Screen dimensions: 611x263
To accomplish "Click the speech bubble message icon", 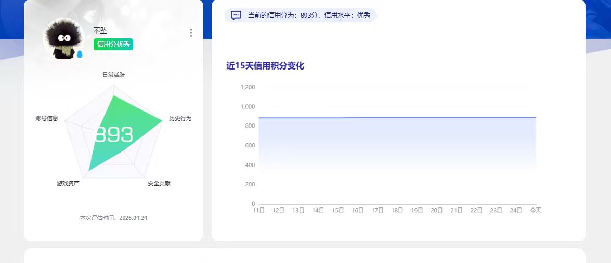I will point(236,16).
